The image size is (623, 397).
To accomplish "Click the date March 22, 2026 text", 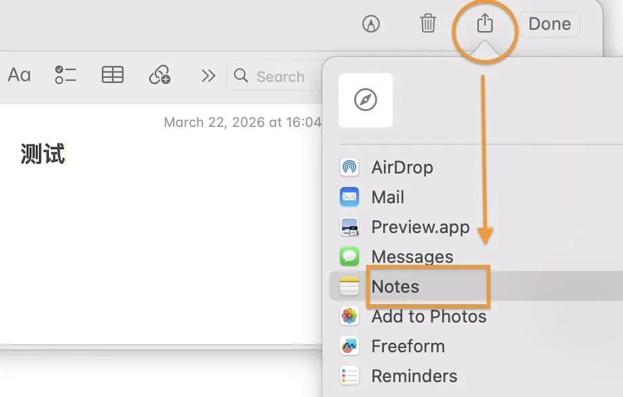I will 215,122.
